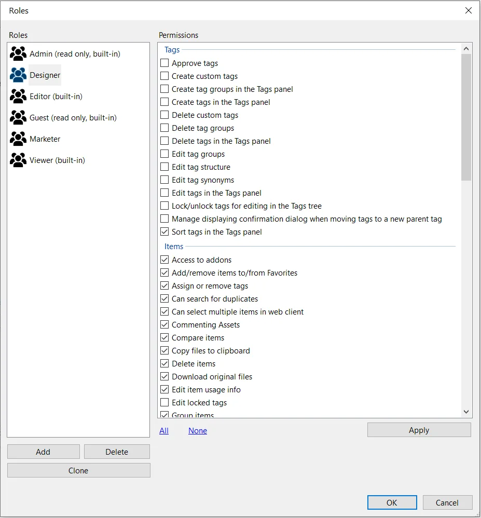481x518 pixels.
Task: Toggle the Delete items checkbox
Action: 164,363
